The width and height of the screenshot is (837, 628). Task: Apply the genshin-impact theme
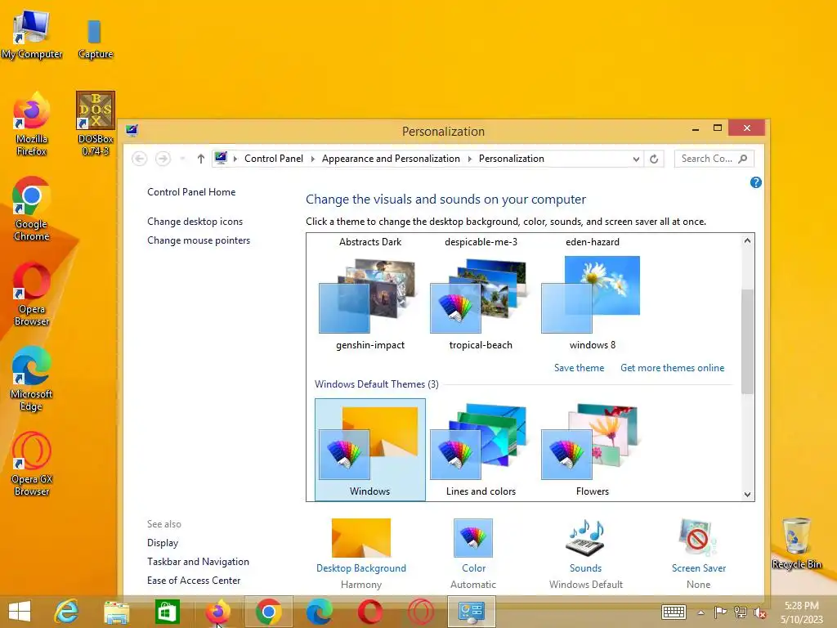(370, 304)
